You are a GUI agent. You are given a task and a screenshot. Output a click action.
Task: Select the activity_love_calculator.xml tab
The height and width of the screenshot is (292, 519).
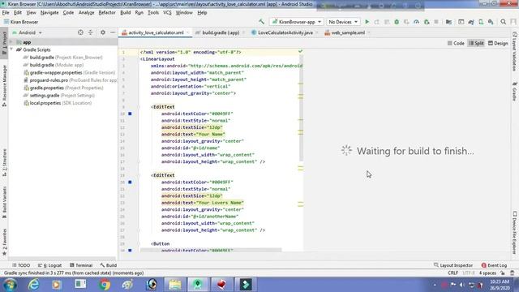pos(156,32)
